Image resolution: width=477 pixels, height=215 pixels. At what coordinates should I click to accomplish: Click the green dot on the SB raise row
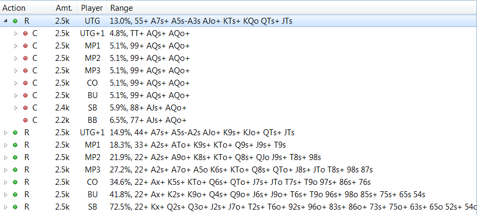(x=15, y=207)
